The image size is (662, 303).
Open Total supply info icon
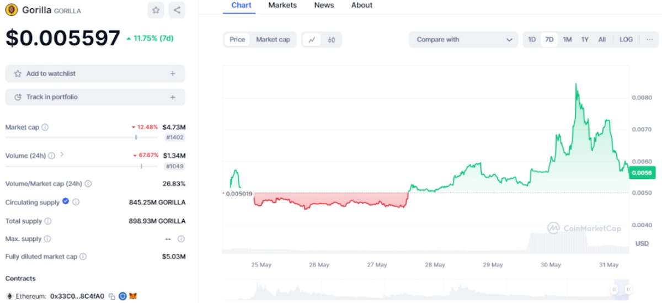point(48,221)
